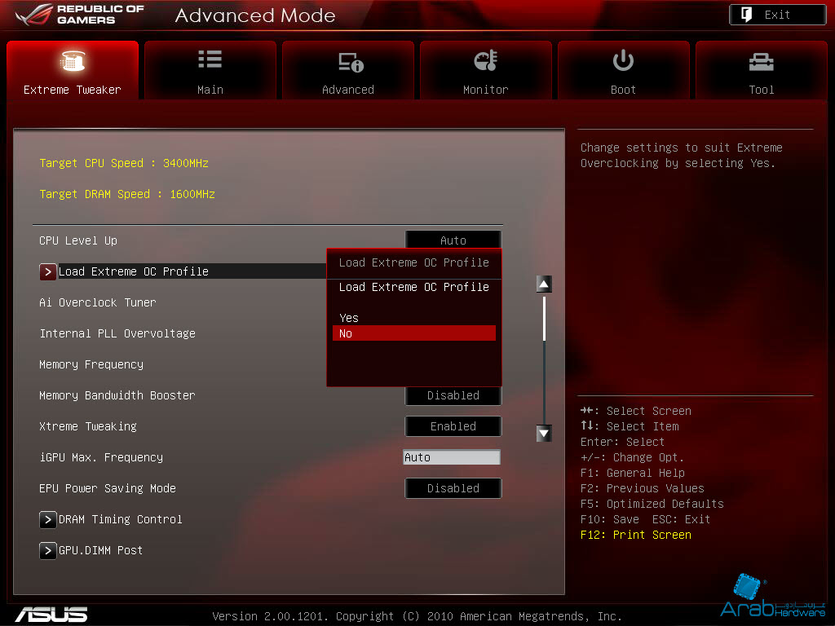
Task: Click the F10: Save hint
Action: coord(610,519)
